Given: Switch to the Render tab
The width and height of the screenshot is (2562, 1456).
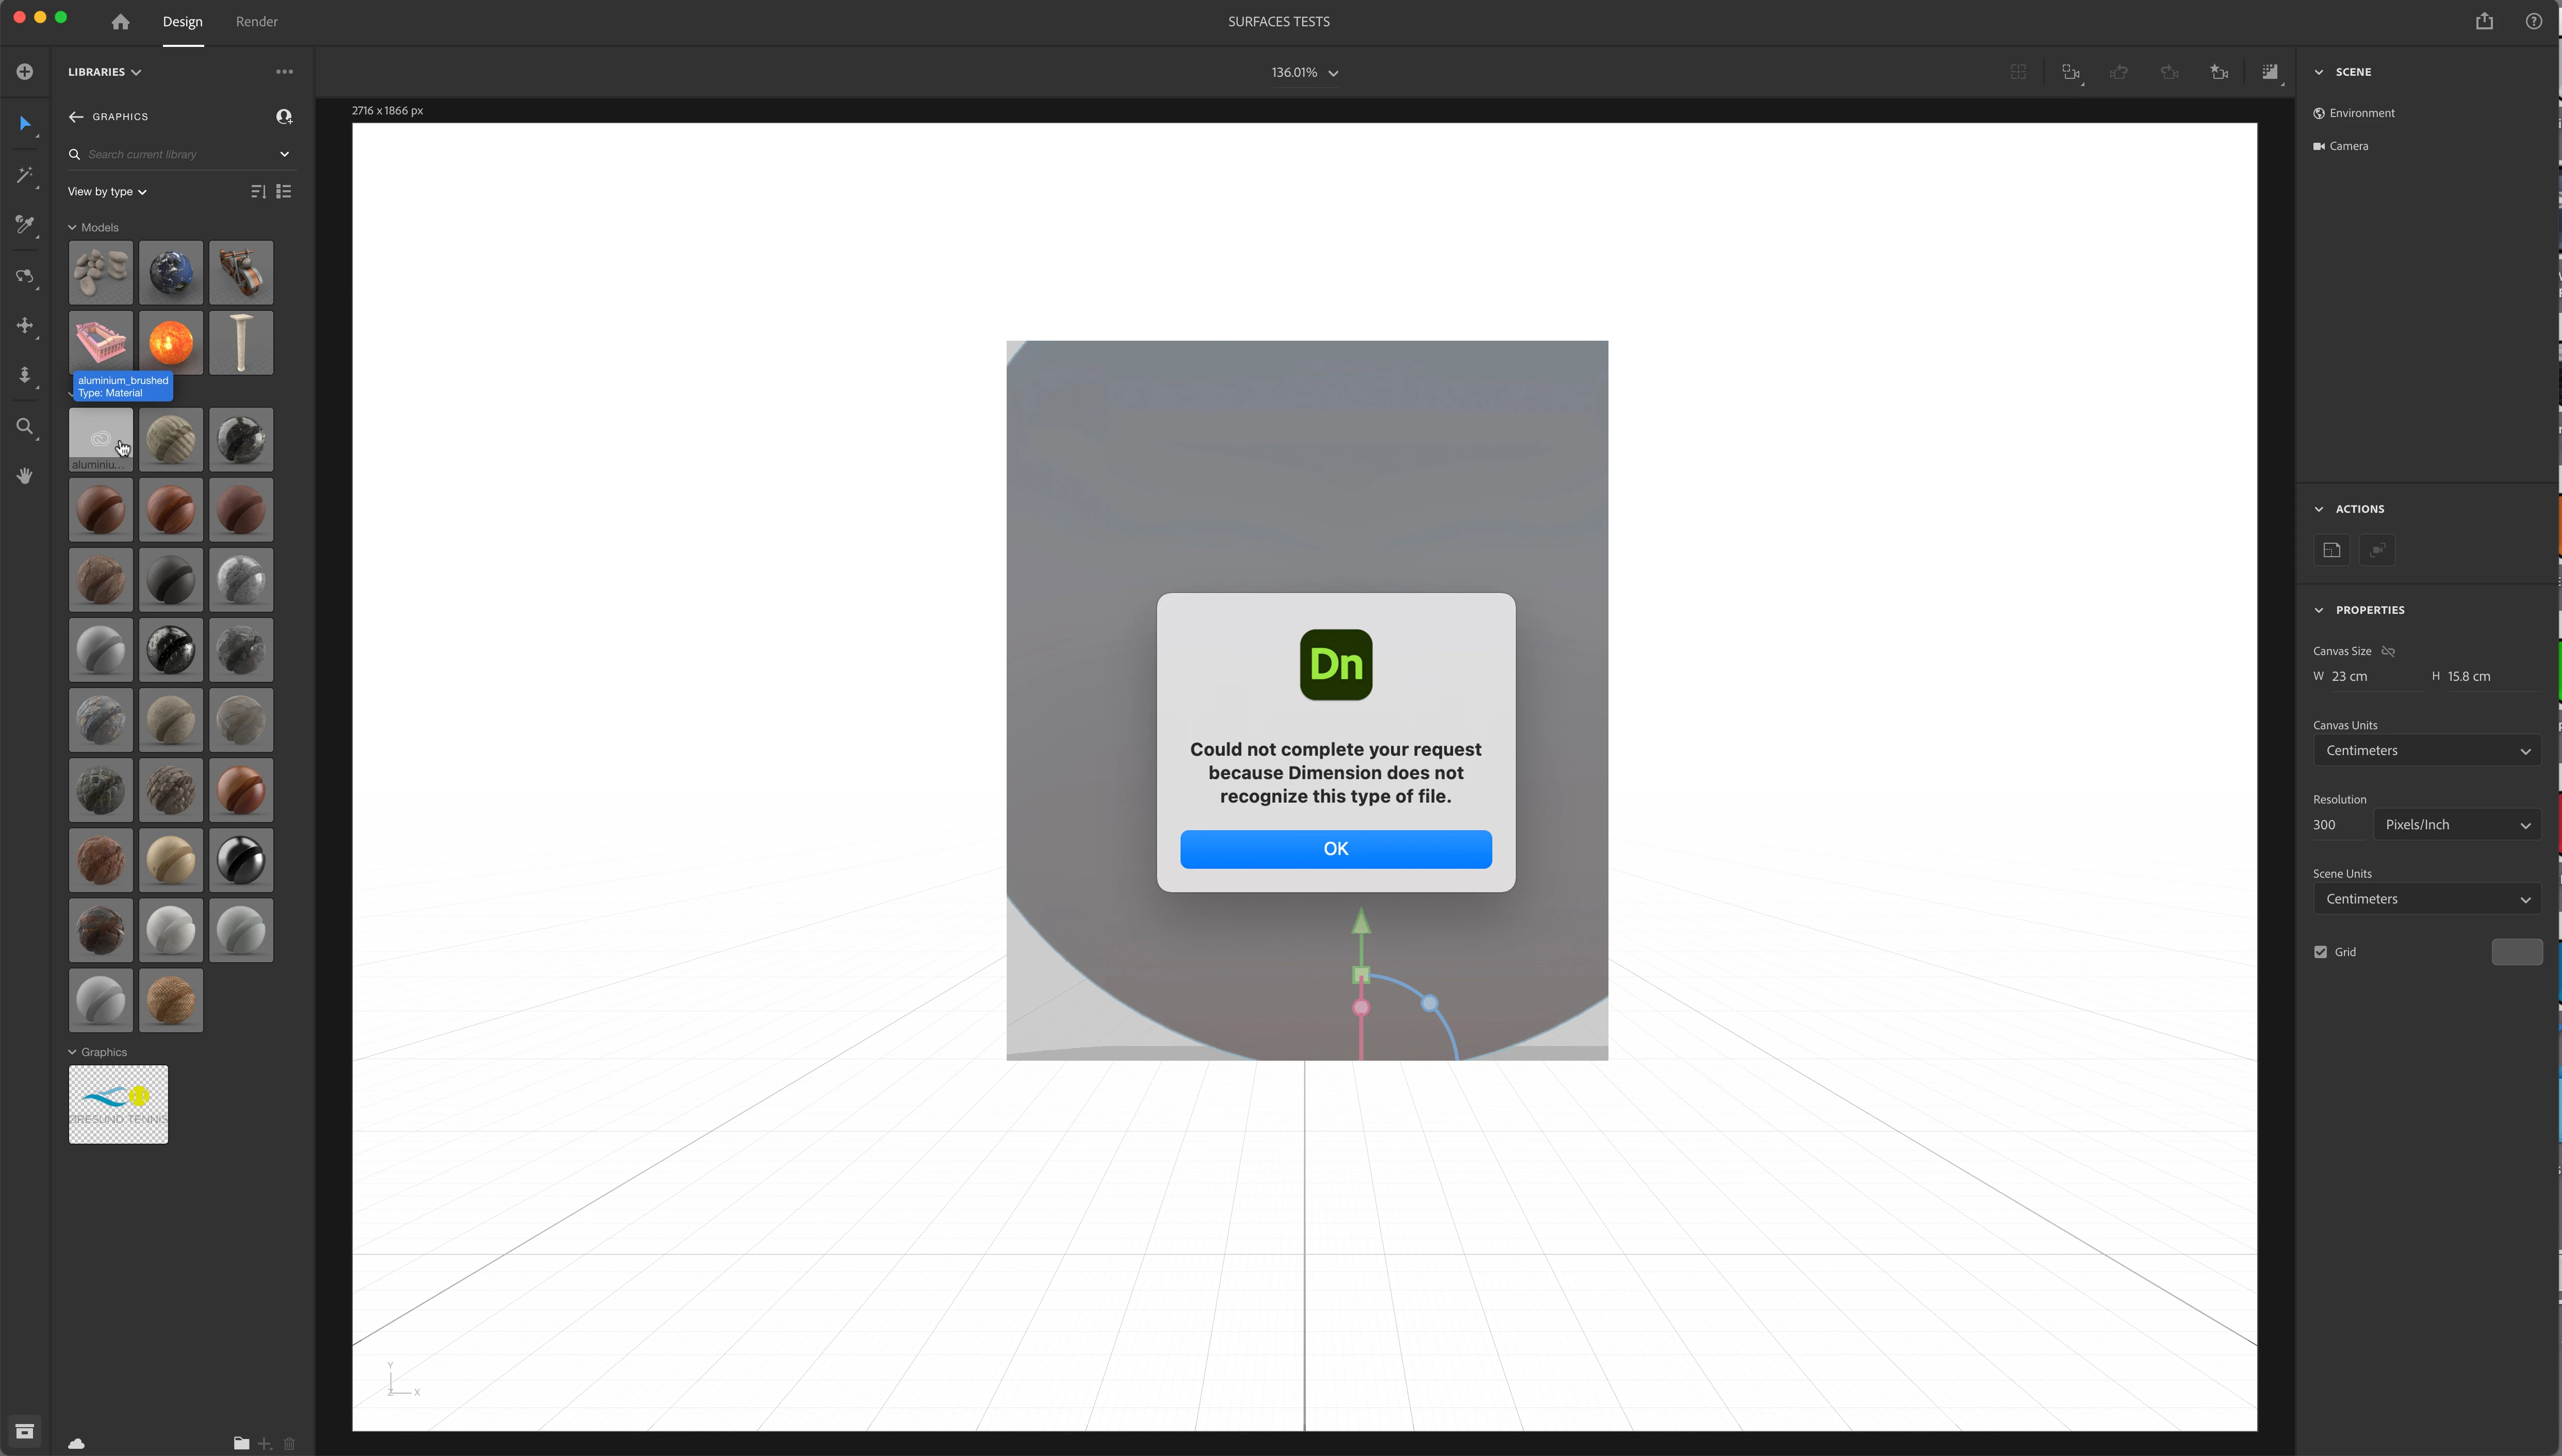Looking at the screenshot, I should point(257,21).
